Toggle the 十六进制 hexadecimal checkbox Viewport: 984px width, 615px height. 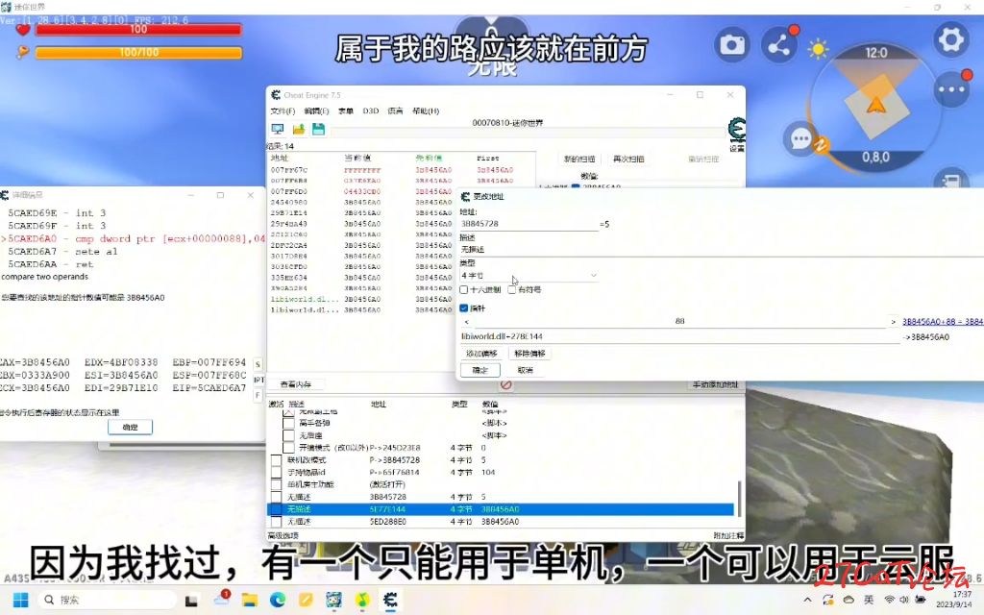[x=464, y=290]
